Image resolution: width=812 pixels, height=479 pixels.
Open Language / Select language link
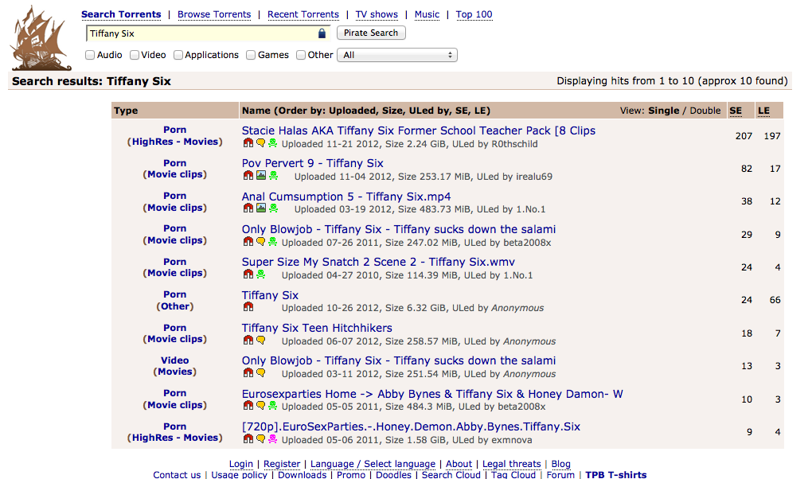tap(373, 464)
